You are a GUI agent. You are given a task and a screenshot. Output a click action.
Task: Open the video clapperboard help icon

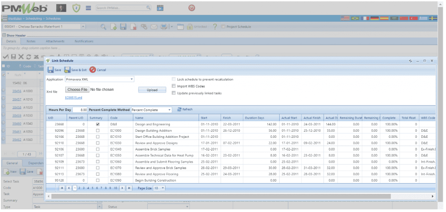(160, 8)
